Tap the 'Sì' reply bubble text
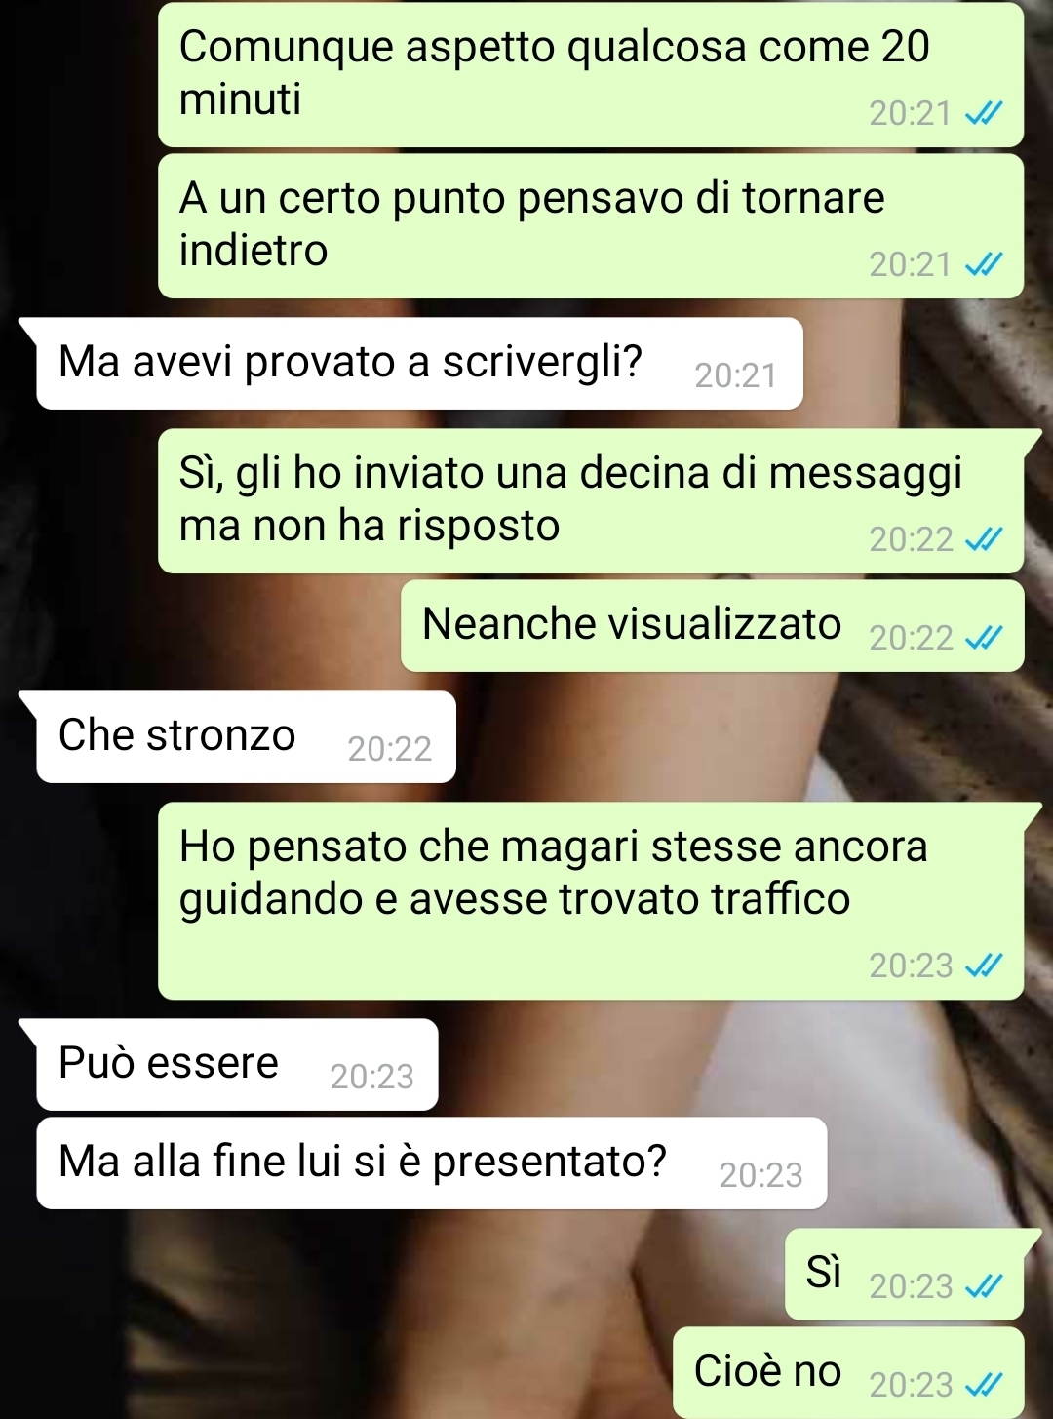Screen dimensions: 1053x1419 pyautogui.click(x=823, y=1273)
